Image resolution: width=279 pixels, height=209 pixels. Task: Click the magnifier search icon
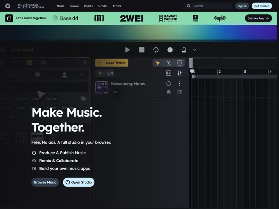(x=189, y=6)
